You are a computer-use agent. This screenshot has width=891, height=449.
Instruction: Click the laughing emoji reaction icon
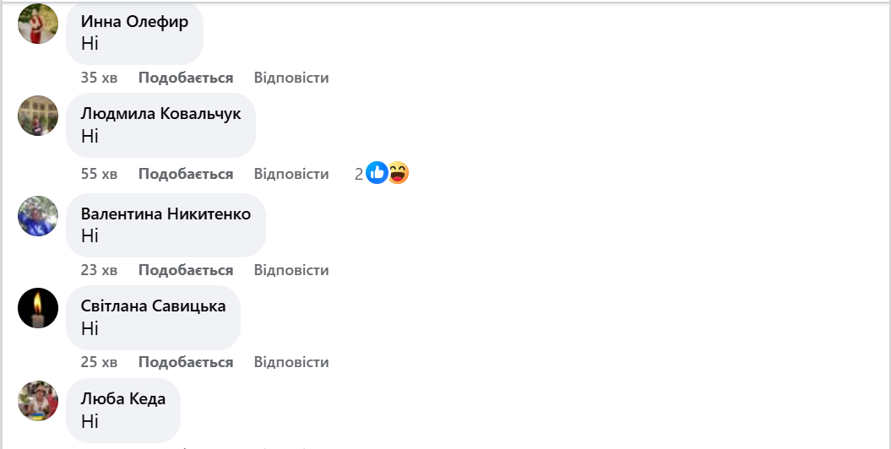(398, 173)
